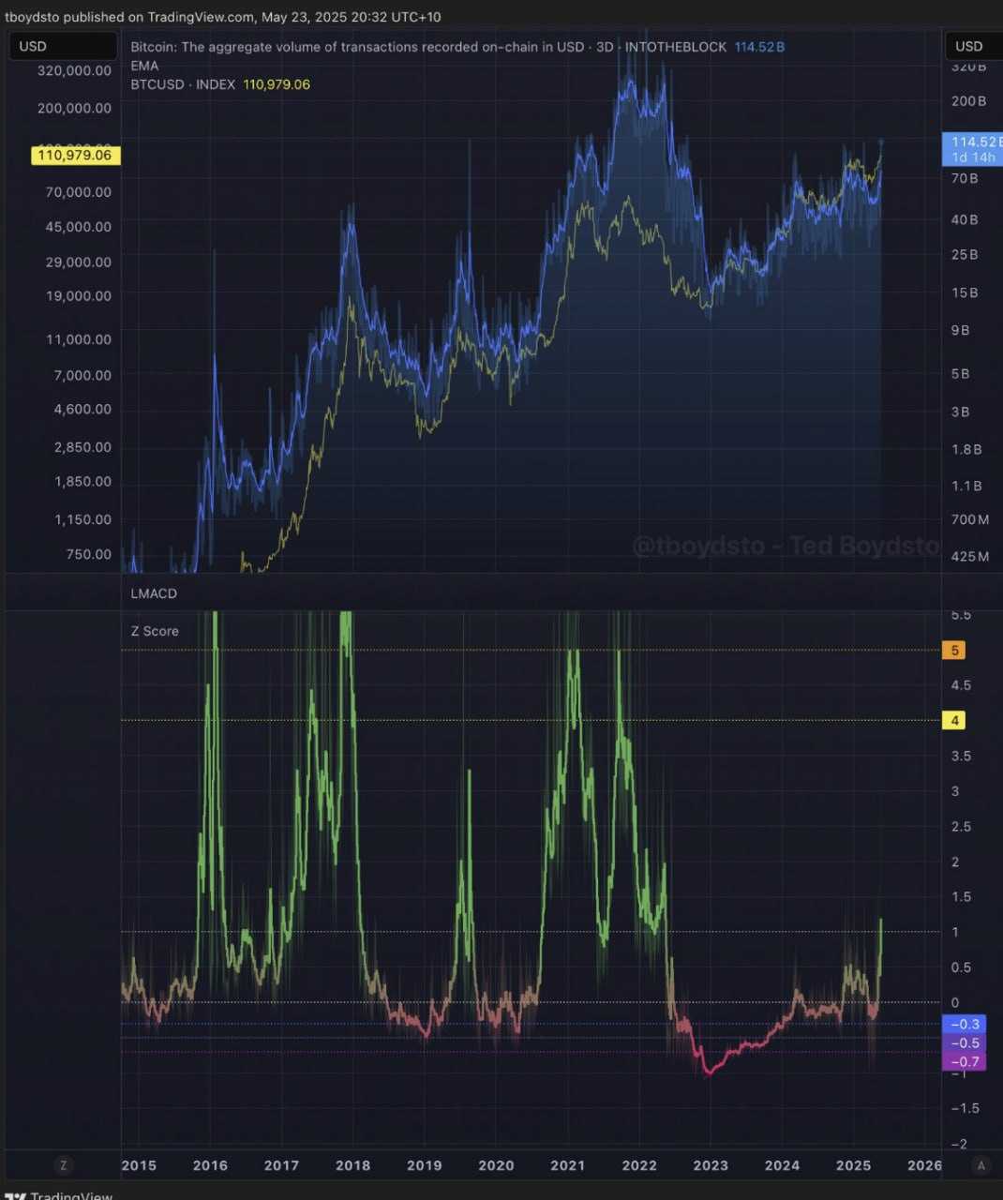
Task: Click the Bitcoin aggregate volume chart title
Action: coord(427,47)
